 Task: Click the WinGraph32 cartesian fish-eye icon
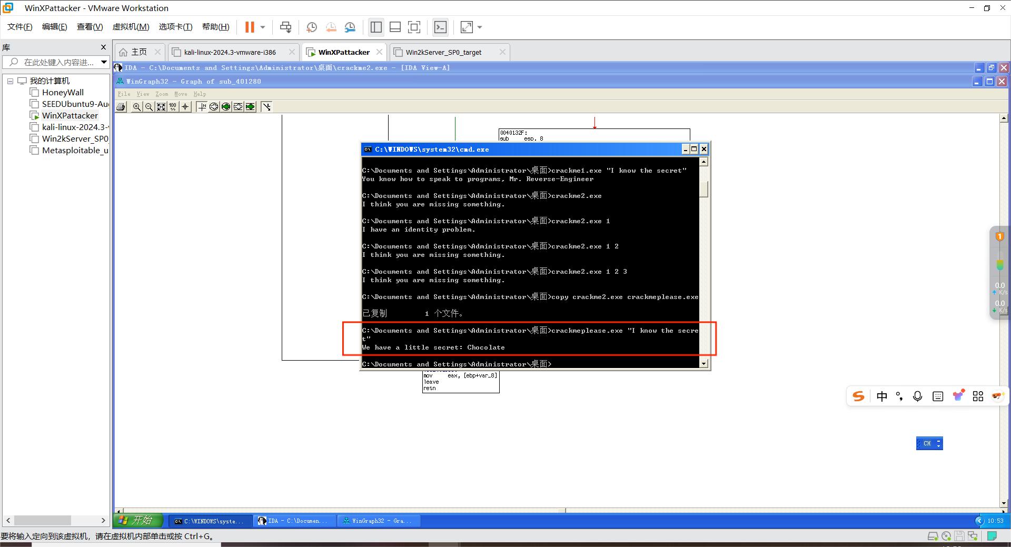pyautogui.click(x=238, y=107)
